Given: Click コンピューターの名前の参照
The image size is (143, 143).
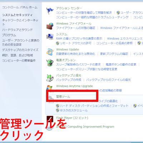Looking at the screenshot, I should (114, 43).
